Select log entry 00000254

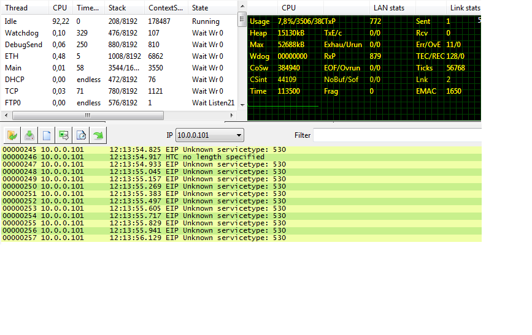pyautogui.click(x=242, y=216)
